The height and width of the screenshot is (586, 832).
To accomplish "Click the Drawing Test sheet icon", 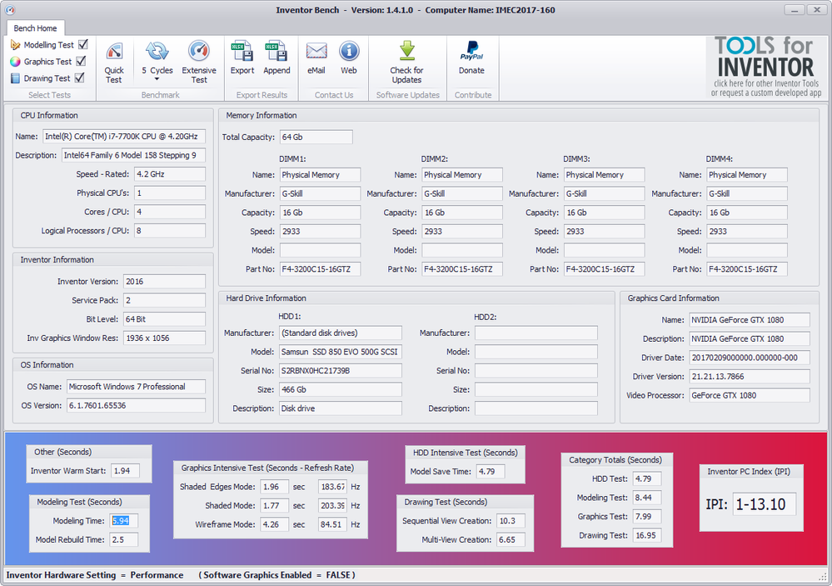I will pos(15,78).
